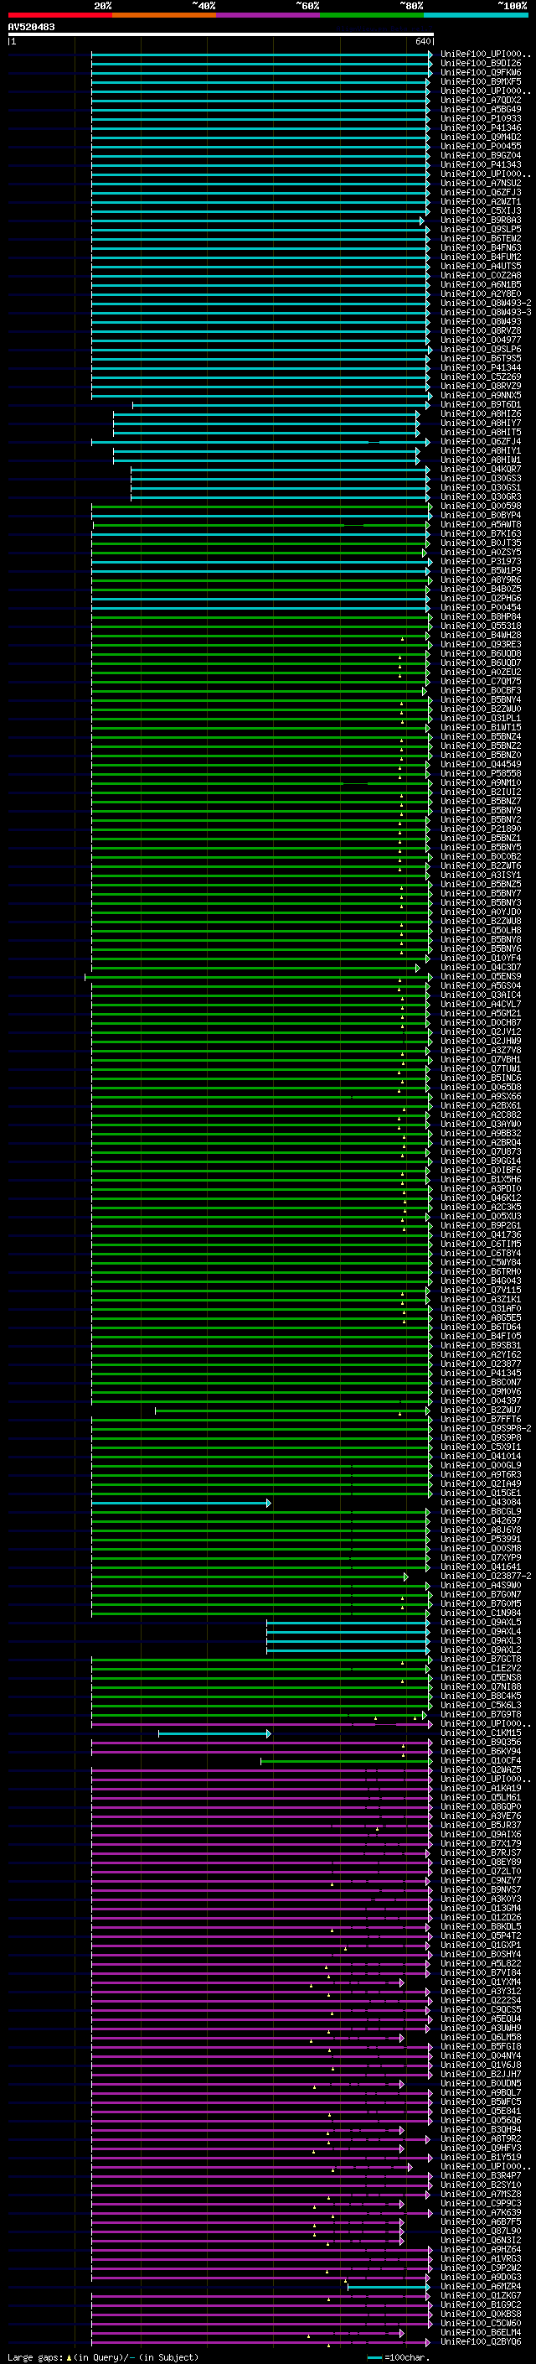Click the UniRef100_Q30GS3 entry

coord(481,478)
